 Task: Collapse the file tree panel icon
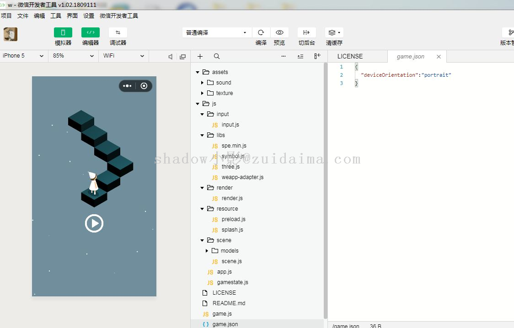317,56
